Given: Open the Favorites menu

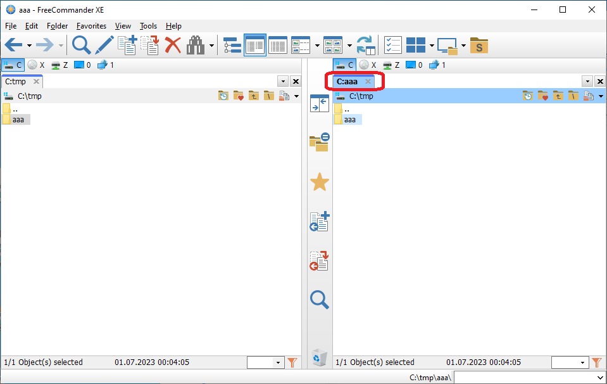Looking at the screenshot, I should 91,26.
